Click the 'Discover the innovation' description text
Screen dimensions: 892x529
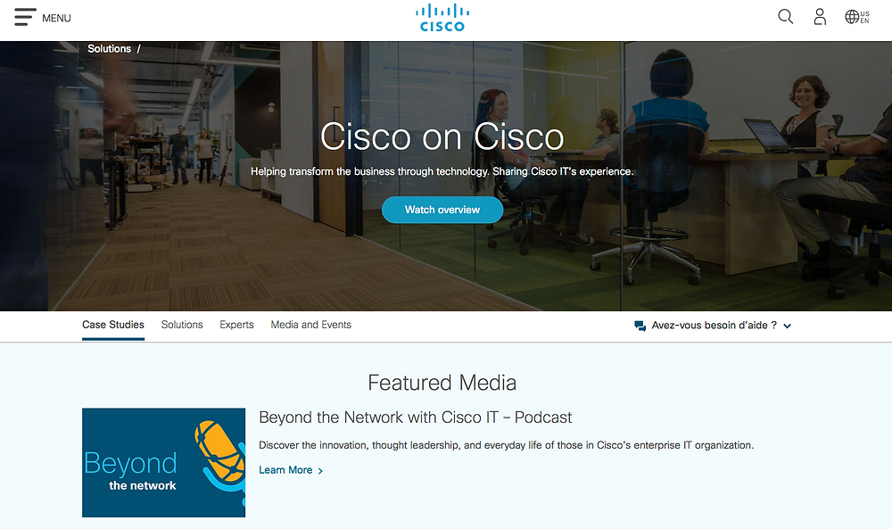507,445
